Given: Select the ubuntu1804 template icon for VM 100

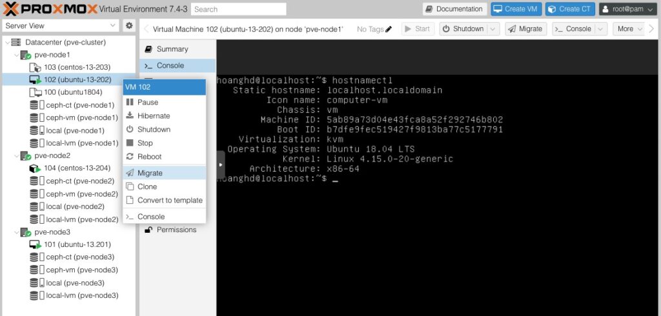Looking at the screenshot, I should pos(36,92).
